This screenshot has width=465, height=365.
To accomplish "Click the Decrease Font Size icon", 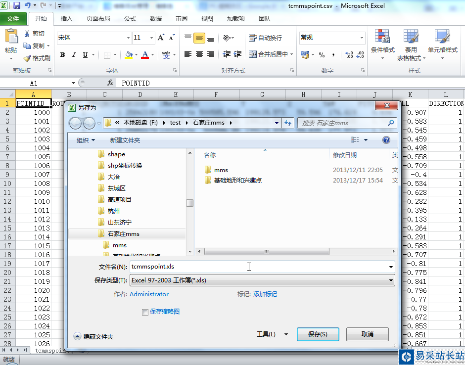I will click(172, 38).
